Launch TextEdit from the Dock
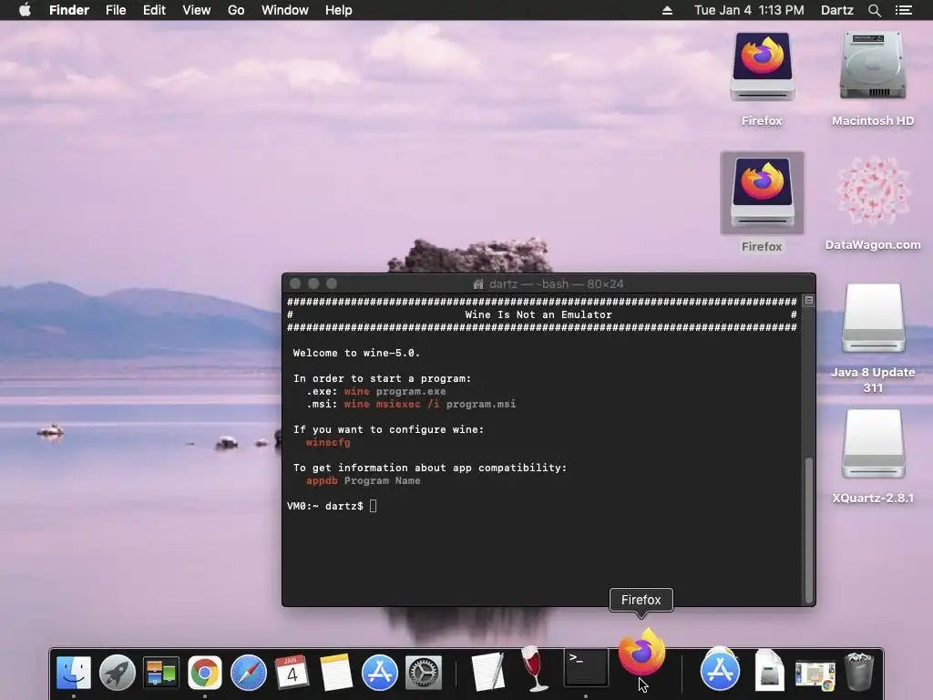 487,672
